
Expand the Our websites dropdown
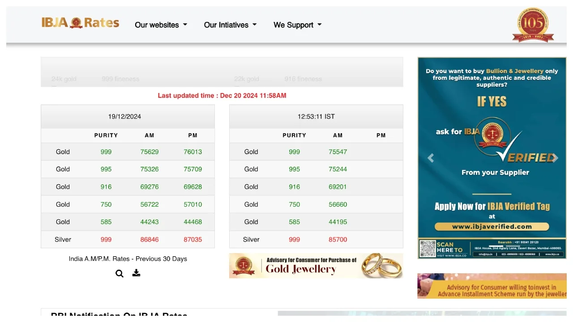(161, 25)
